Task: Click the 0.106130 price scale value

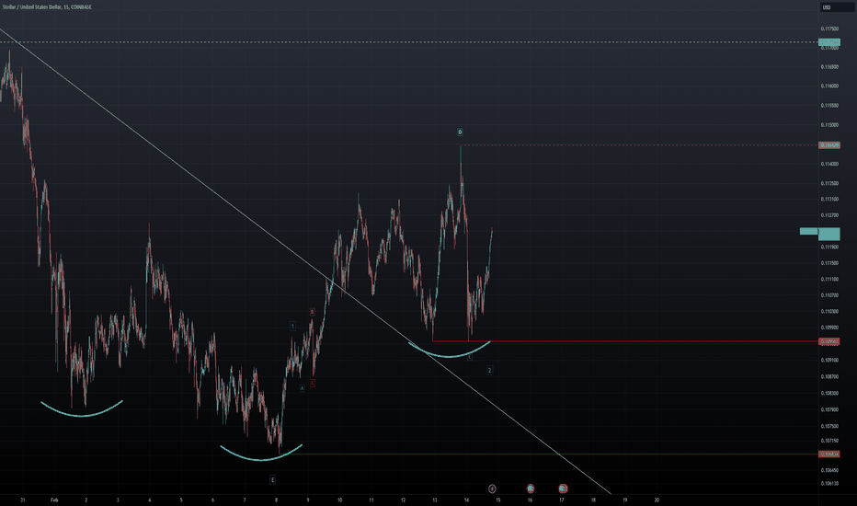Action: [x=829, y=483]
